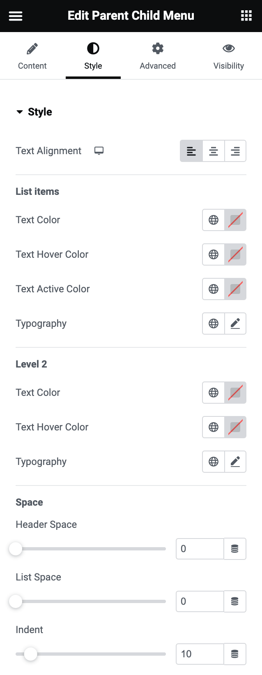Open the Visibility tab
Viewport: 262px width, 675px height.
click(x=229, y=56)
